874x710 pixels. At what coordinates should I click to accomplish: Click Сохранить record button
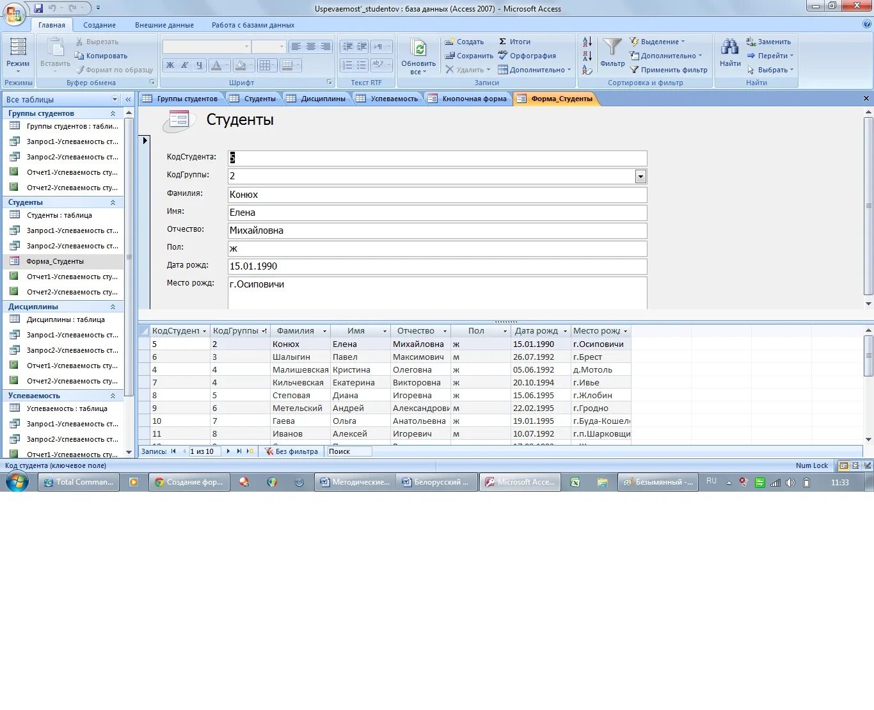(470, 56)
